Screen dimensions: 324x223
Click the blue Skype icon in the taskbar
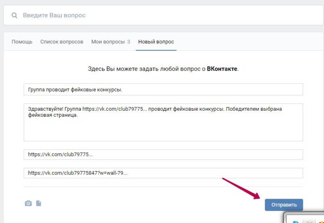pyautogui.click(x=295, y=221)
